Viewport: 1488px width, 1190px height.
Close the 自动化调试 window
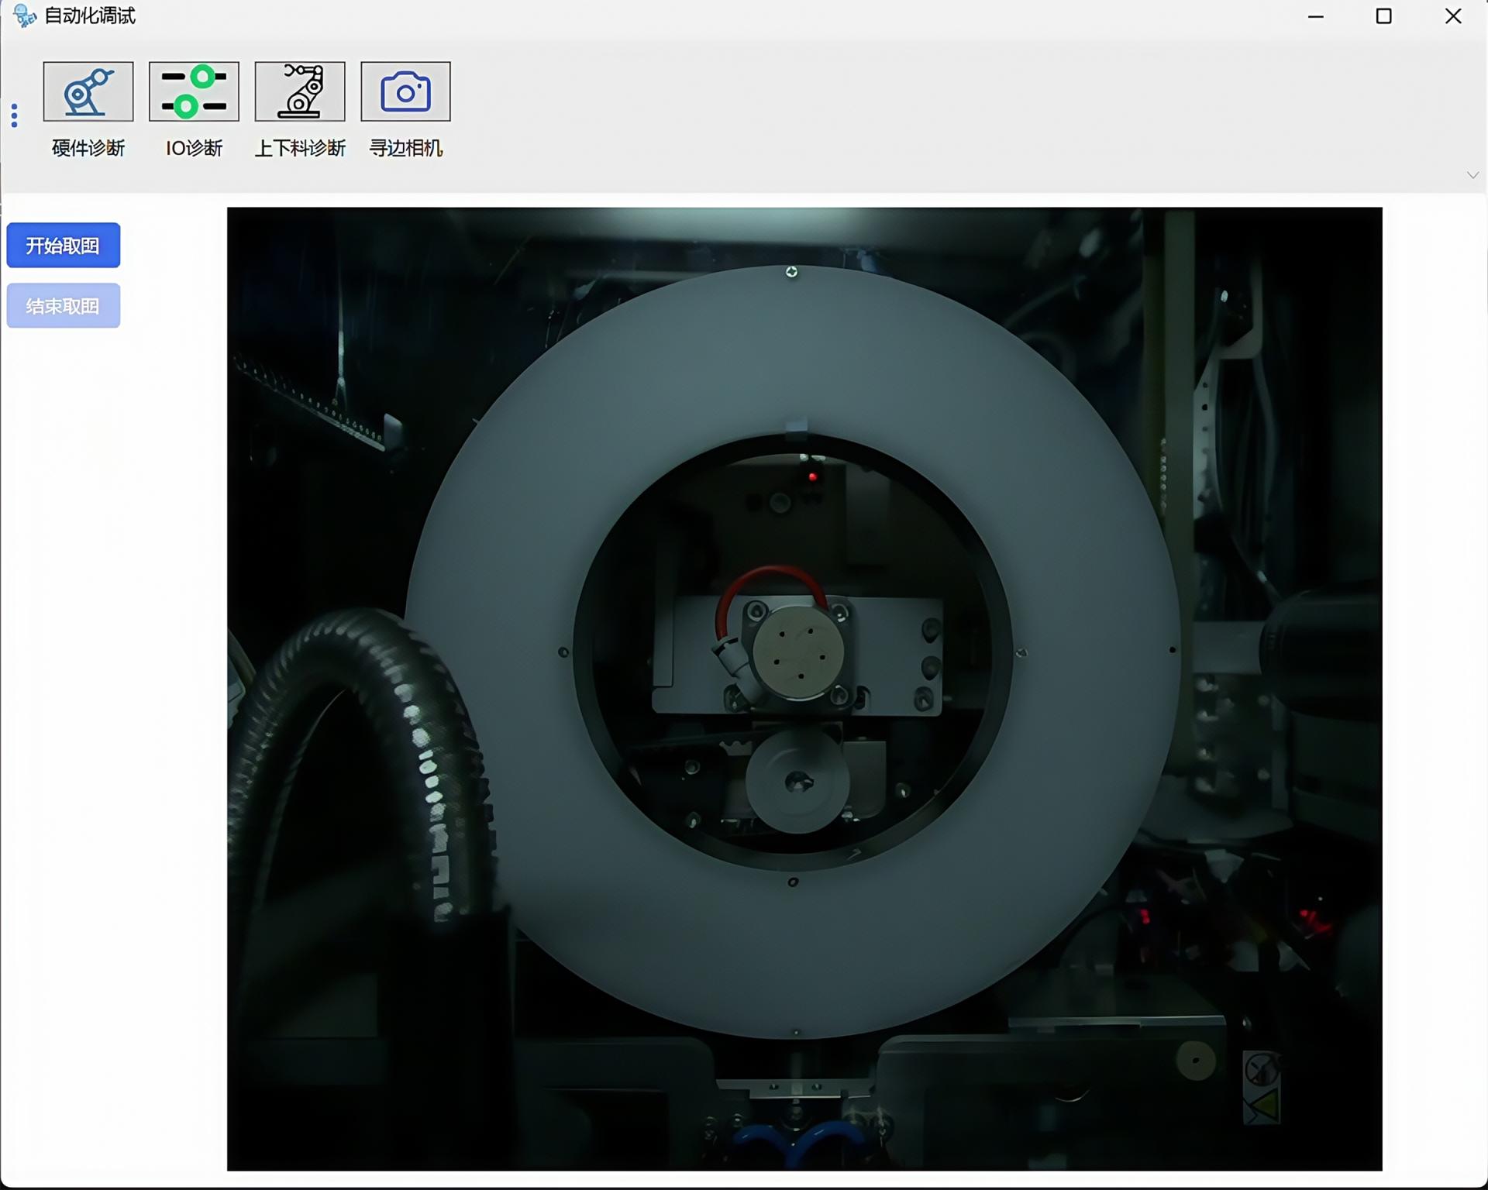click(x=1453, y=16)
